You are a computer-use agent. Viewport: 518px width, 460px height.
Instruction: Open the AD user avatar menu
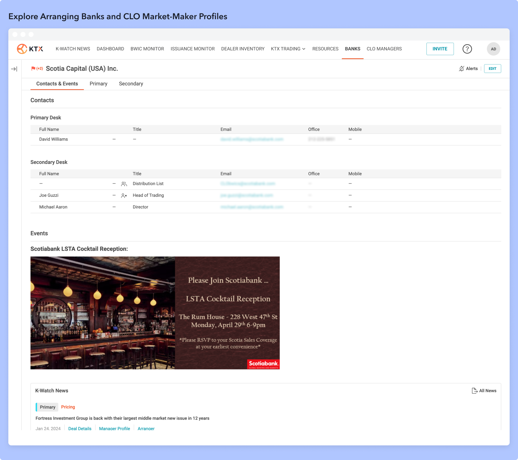coord(493,49)
